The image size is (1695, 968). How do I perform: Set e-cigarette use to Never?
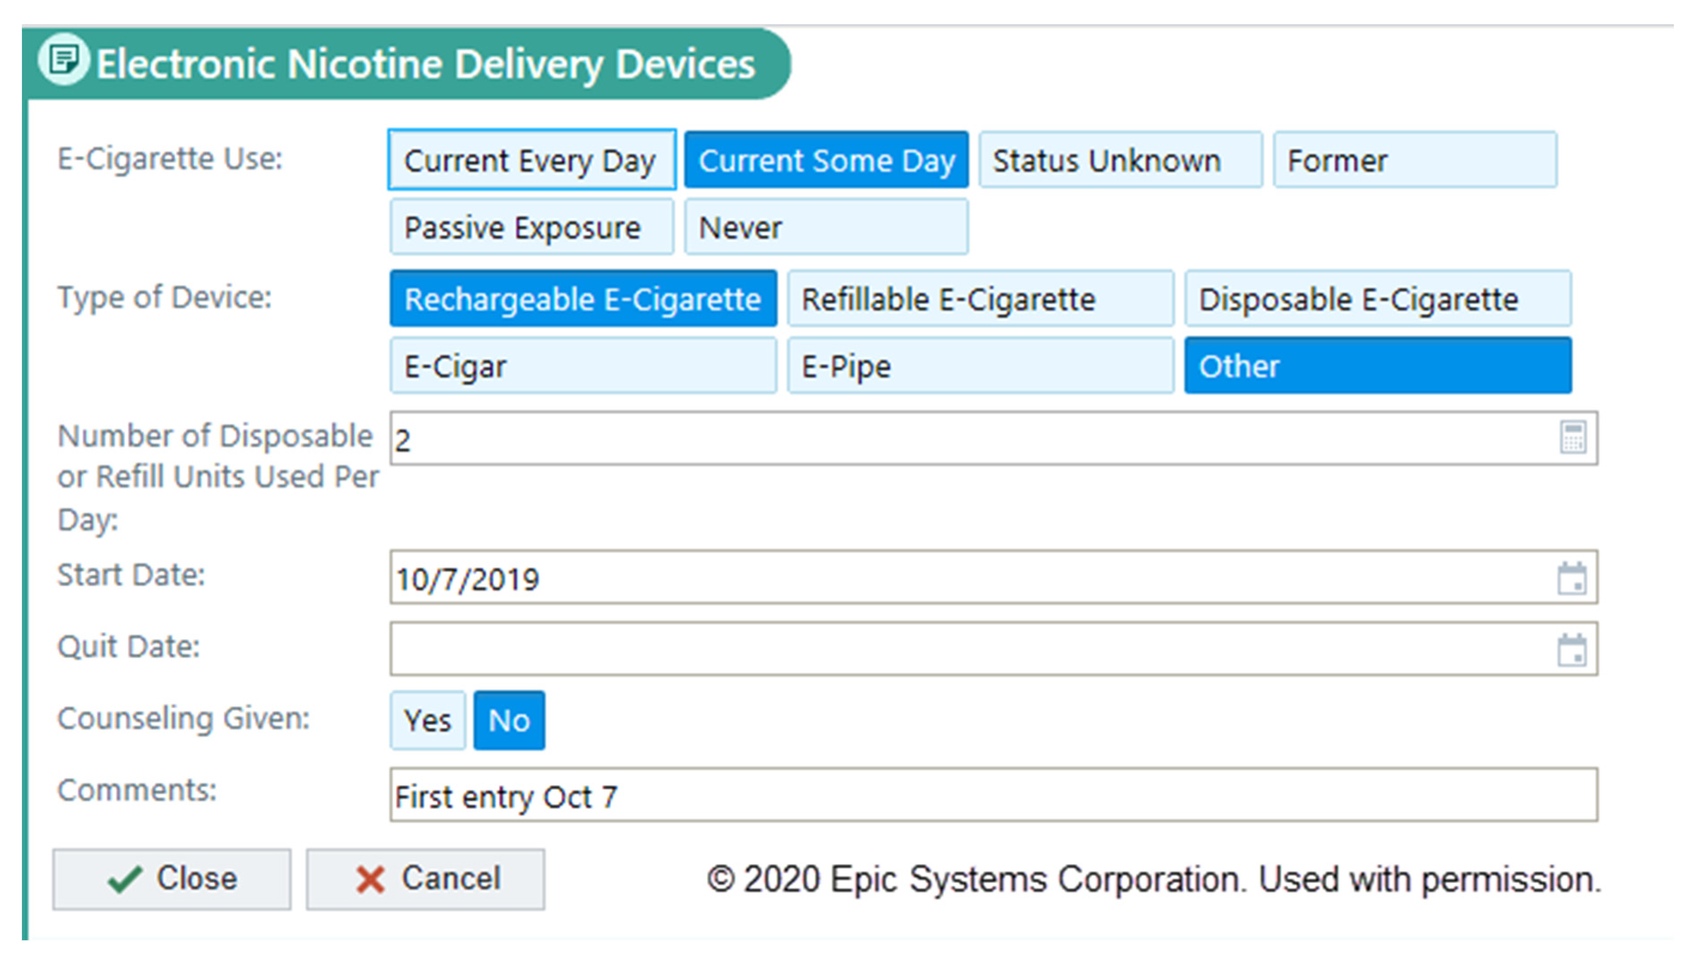826,228
